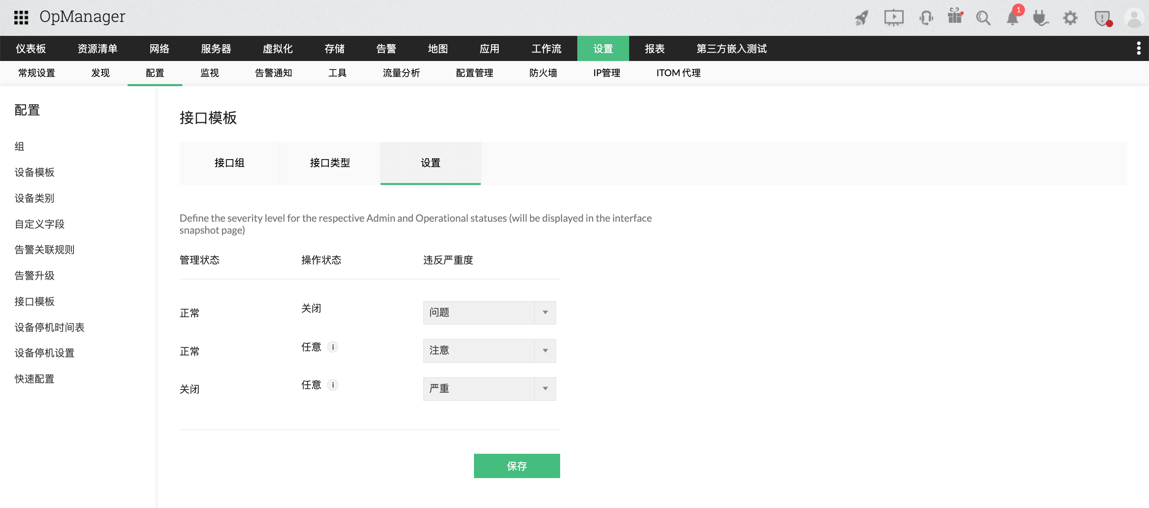Screen dimensions: 1149x508
Task: Click the plug add-ons icon
Action: [x=1041, y=18]
